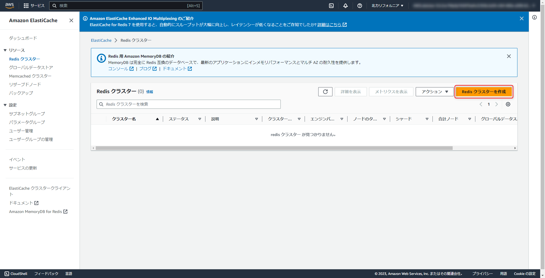The height and width of the screenshot is (278, 545).
Task: Collapse the リソース section in the sidebar
Action: (5, 50)
